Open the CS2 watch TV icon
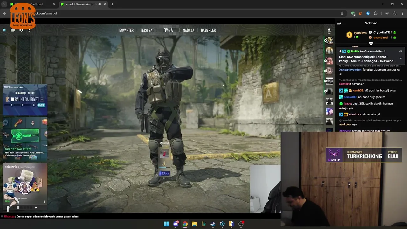Screen dimensions: 407x229 click(13, 30)
